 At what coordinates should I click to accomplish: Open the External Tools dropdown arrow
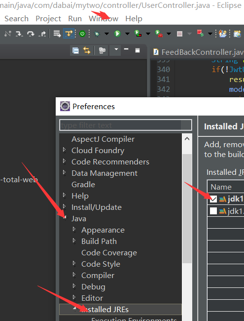click(x=169, y=34)
